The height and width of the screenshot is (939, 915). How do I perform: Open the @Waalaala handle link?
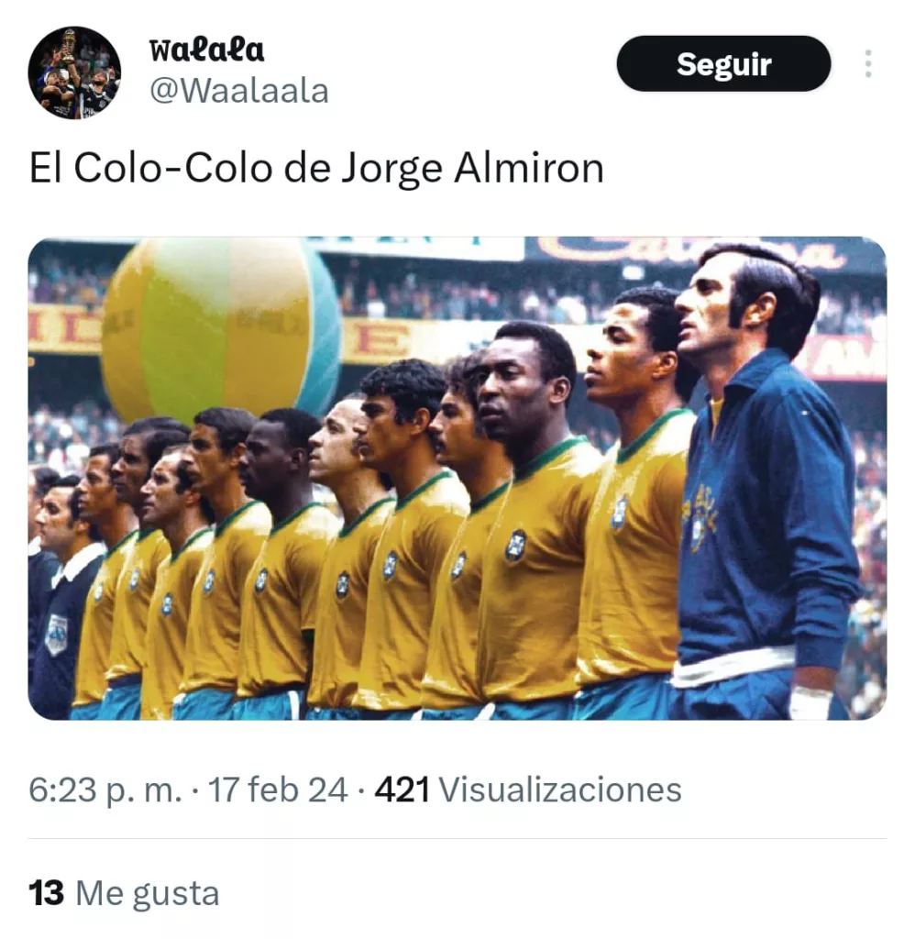coord(239,91)
